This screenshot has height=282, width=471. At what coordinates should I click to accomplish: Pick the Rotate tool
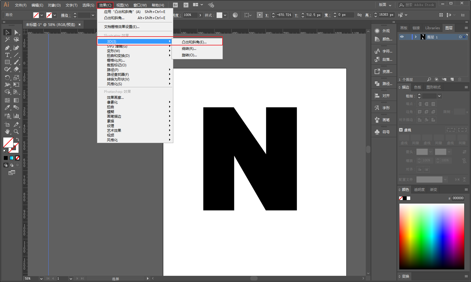tap(7, 78)
